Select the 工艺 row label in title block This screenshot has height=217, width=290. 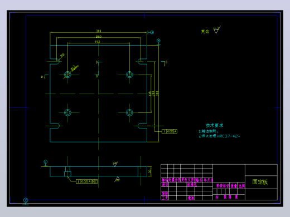click(165, 198)
